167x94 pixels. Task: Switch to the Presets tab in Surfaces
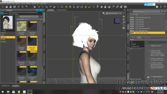pos(133,37)
